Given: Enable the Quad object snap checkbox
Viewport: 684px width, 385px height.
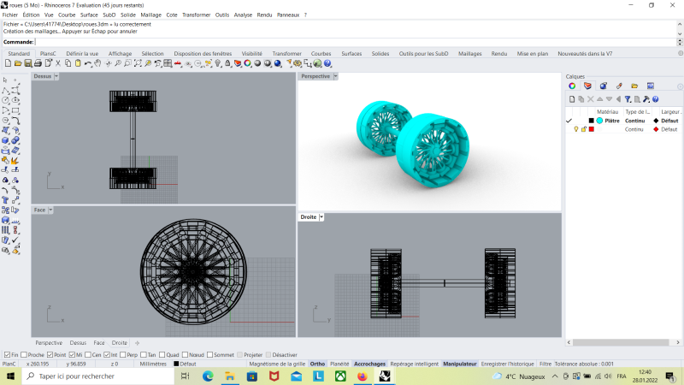Looking at the screenshot, I should (x=162, y=354).
